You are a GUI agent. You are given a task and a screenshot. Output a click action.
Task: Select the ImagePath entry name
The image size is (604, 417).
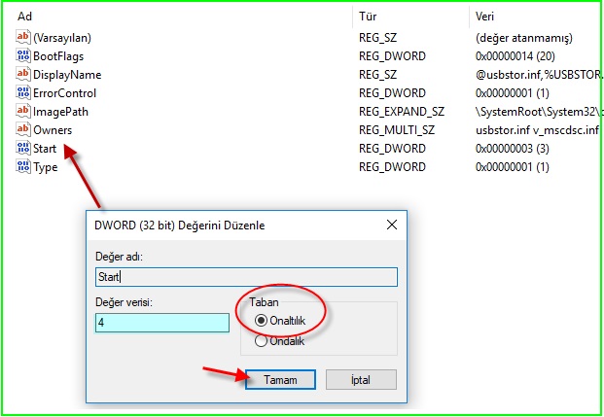tap(61, 112)
